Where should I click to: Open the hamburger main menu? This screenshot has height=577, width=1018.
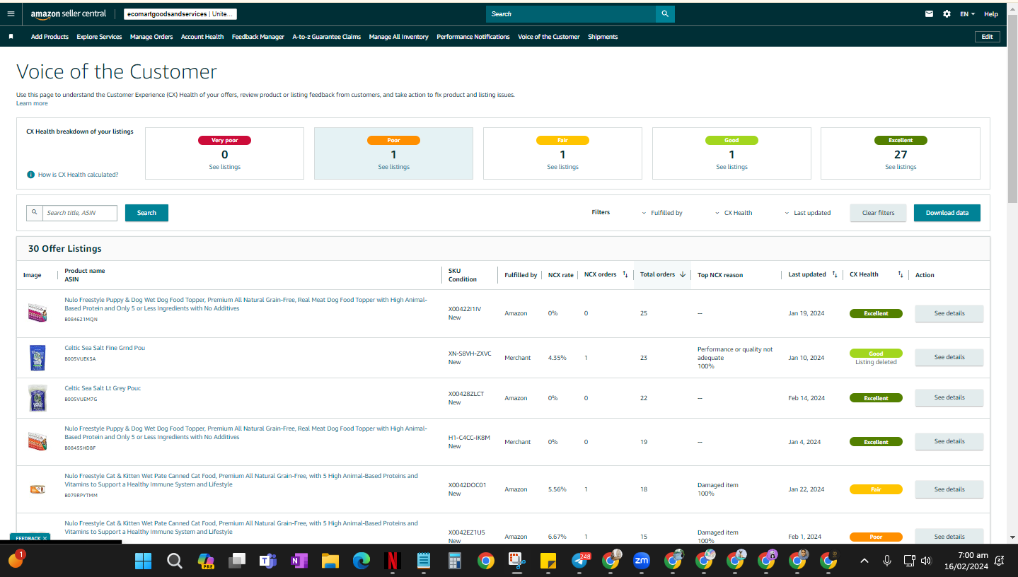click(x=11, y=13)
